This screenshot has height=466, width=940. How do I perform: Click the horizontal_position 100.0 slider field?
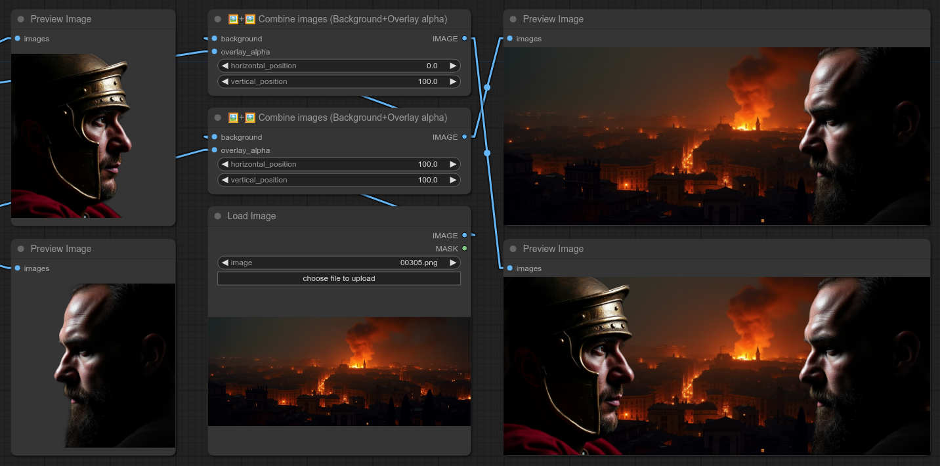[x=339, y=164]
